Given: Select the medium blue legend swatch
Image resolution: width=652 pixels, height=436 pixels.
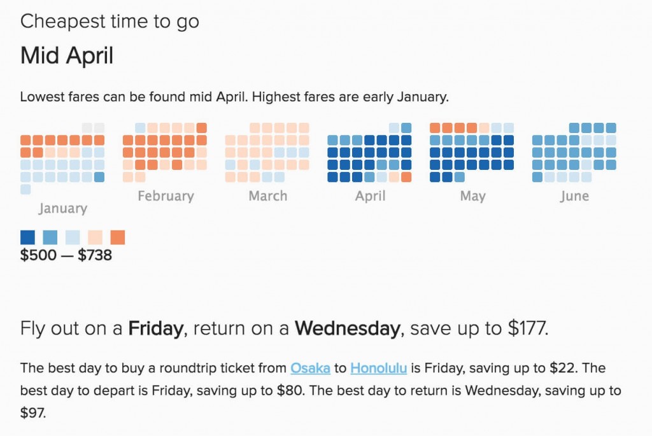Looking at the screenshot, I should click(x=50, y=237).
